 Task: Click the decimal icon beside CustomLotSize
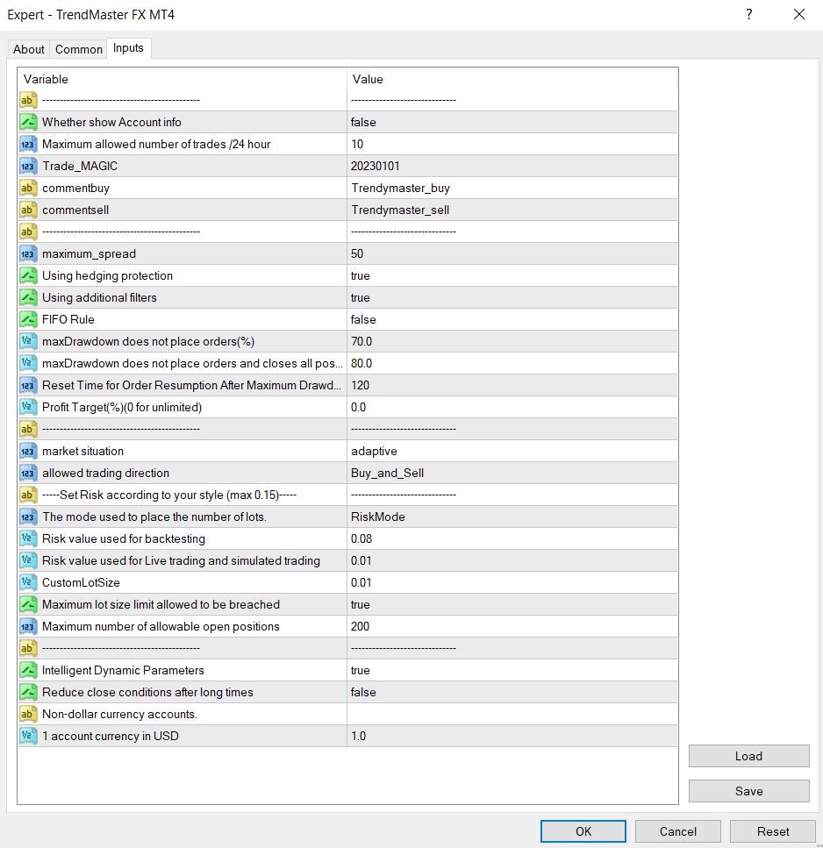click(x=27, y=582)
